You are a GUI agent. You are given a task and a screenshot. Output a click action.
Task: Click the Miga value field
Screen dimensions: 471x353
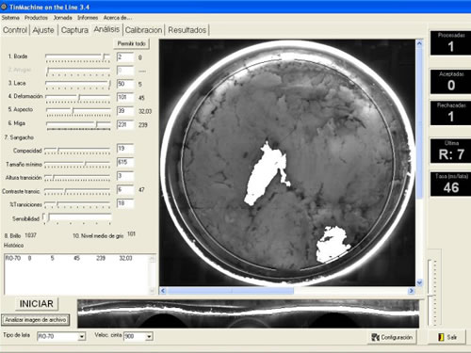point(125,125)
